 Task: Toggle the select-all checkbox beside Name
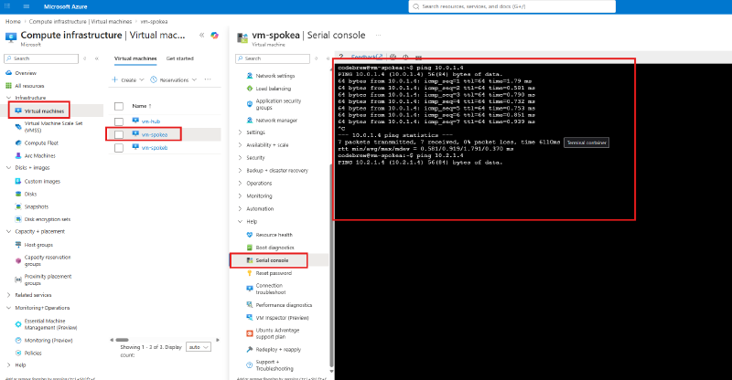pos(119,106)
